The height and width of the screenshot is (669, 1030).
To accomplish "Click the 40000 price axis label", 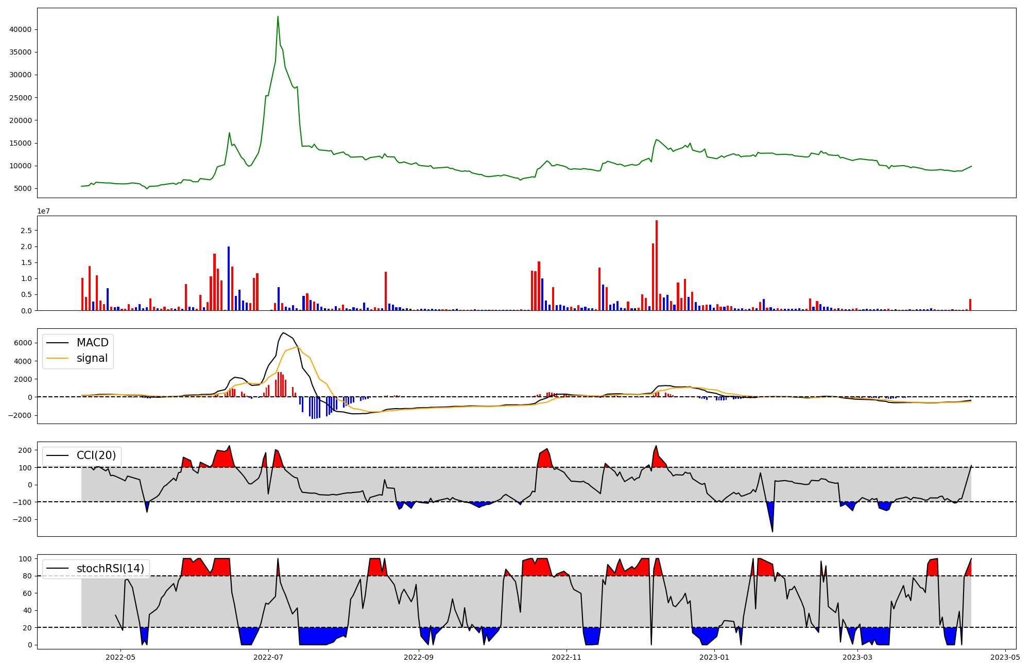I will click(x=21, y=29).
